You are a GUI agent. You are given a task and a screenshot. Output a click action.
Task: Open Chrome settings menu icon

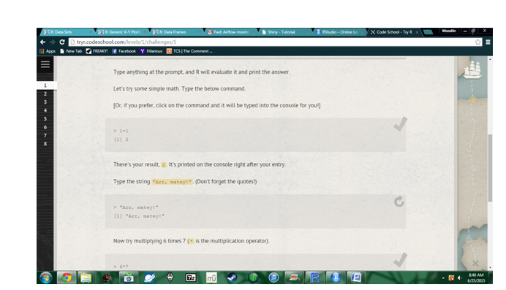click(x=488, y=42)
